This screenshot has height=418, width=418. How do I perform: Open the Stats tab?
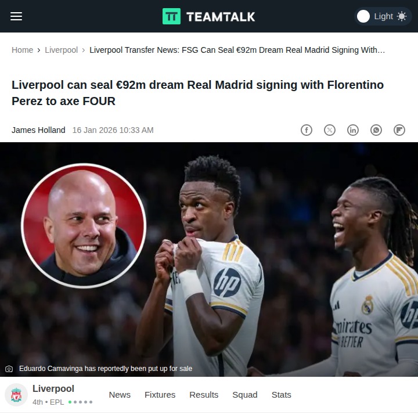[282, 395]
